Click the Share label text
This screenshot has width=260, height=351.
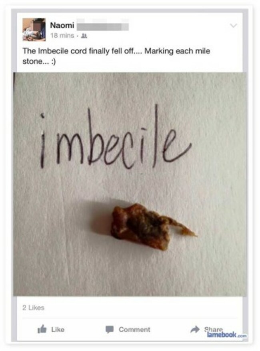(x=213, y=329)
